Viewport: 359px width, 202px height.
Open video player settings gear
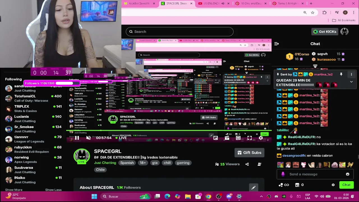[x=261, y=138]
